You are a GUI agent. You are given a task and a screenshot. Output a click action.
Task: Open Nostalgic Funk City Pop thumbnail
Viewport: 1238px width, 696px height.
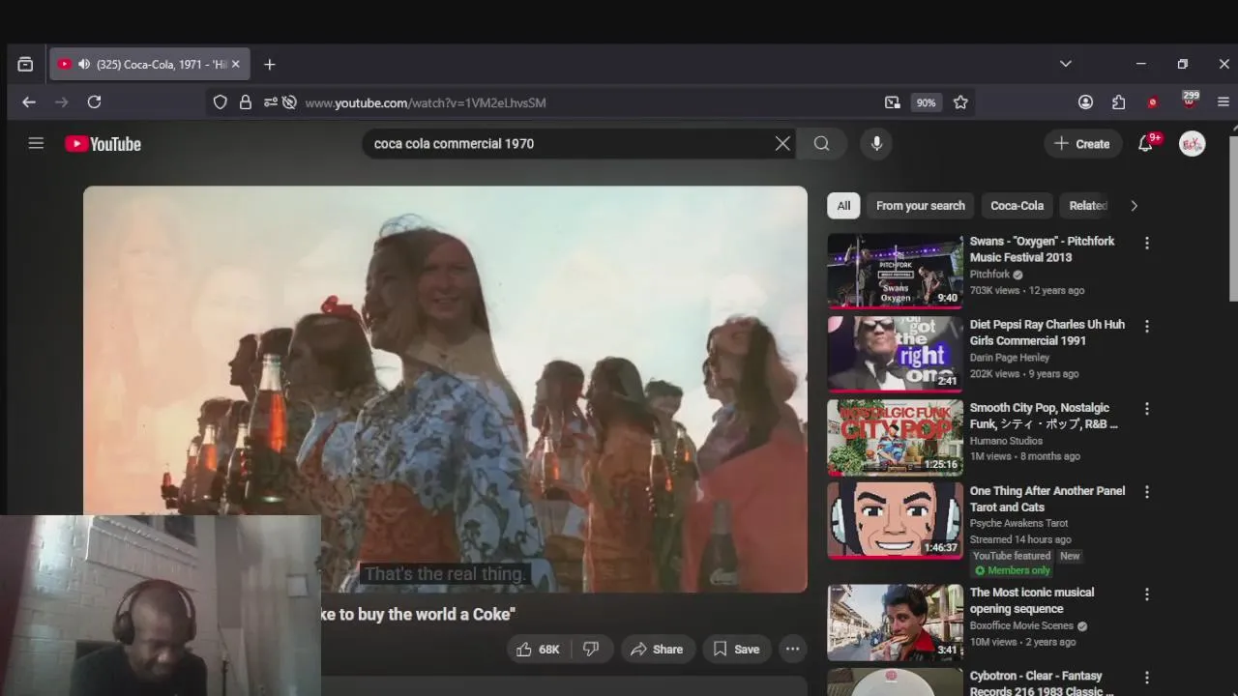click(895, 437)
